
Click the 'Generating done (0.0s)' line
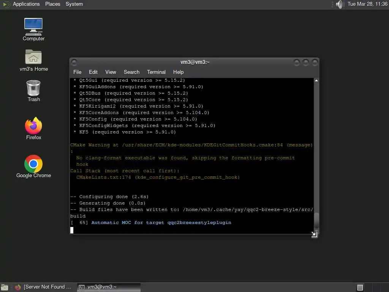click(108, 203)
